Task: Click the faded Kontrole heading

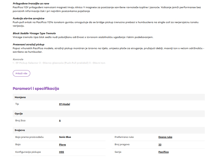Action: 18,59
